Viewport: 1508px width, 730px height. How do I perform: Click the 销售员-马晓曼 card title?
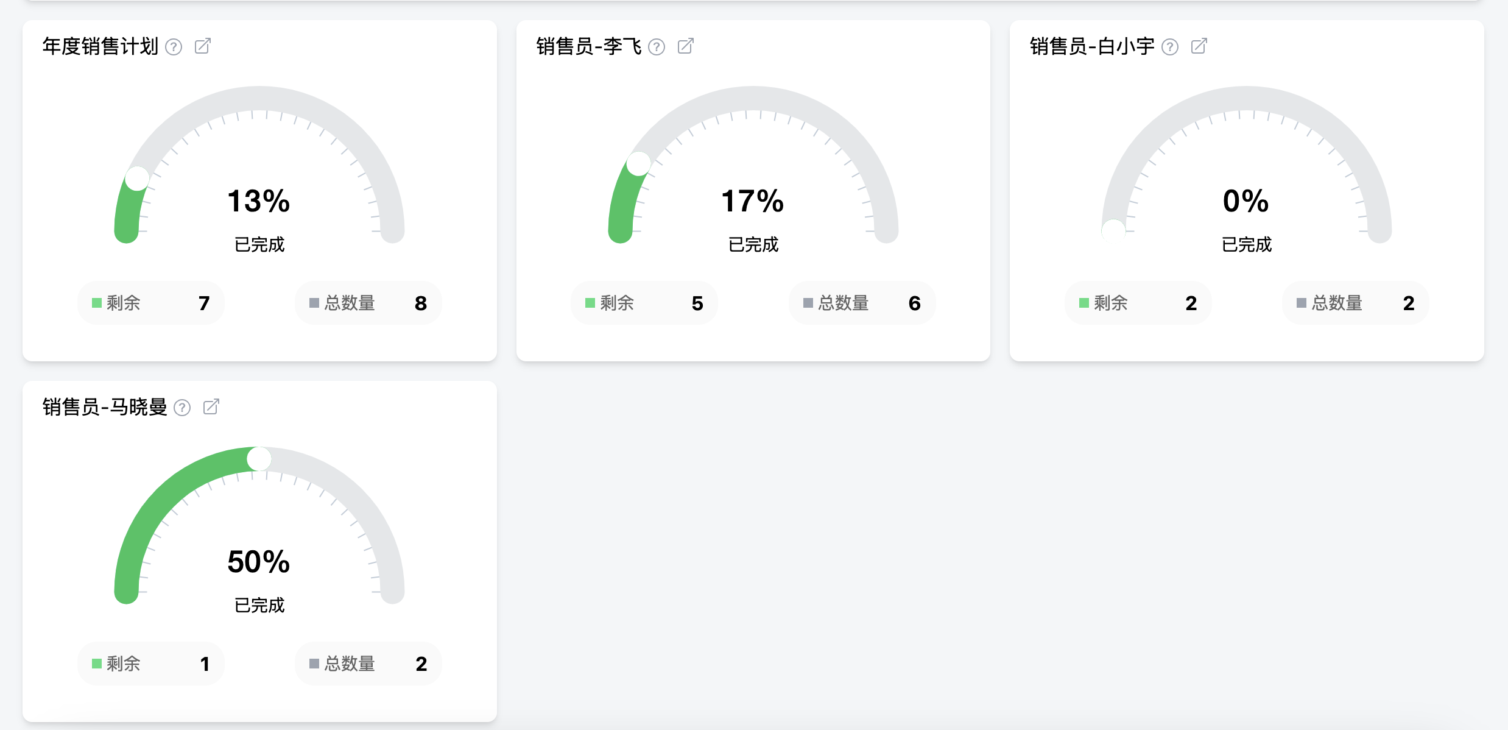105,407
